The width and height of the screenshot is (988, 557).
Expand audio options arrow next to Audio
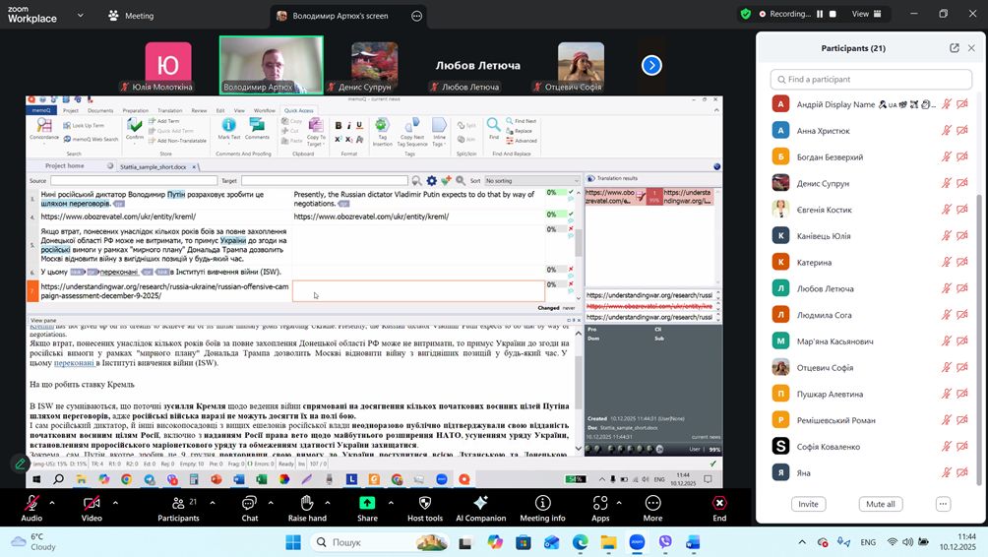point(52,501)
